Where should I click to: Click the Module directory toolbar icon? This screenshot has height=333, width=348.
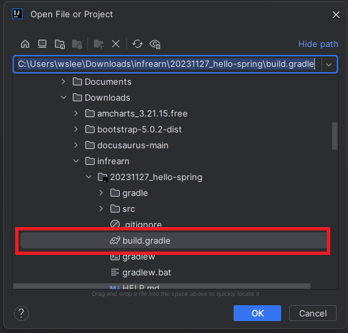77,44
